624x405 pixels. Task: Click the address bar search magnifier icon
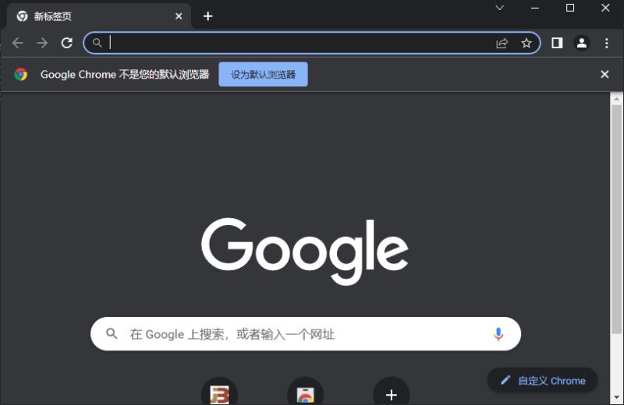[97, 43]
